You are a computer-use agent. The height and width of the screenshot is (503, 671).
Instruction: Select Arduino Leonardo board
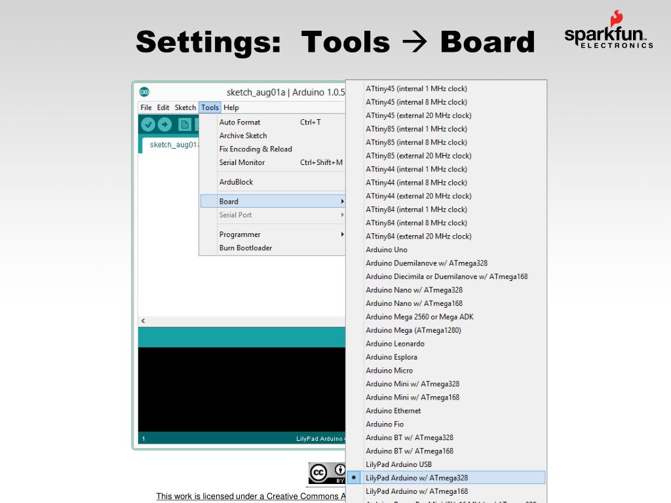446,344
